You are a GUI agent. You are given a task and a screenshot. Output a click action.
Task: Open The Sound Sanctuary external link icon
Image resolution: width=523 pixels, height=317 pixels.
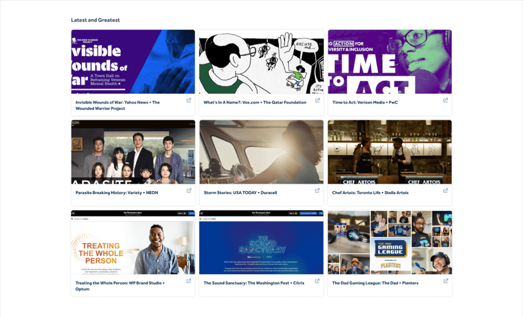tap(317, 281)
